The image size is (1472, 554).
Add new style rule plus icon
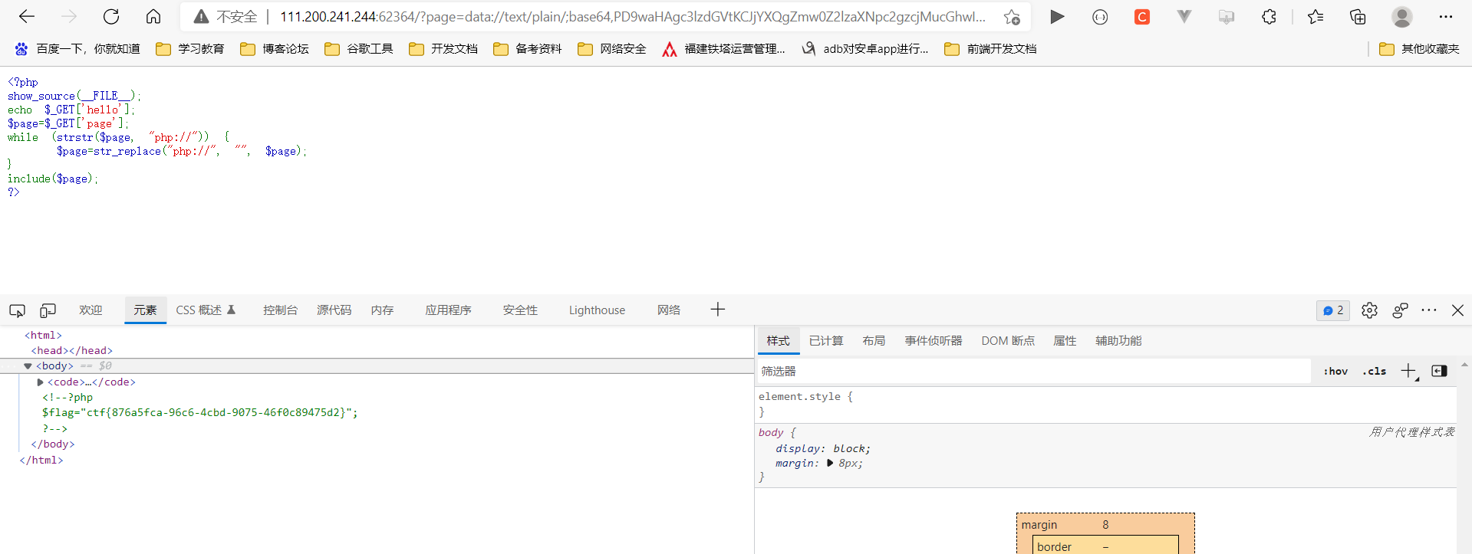point(1409,371)
